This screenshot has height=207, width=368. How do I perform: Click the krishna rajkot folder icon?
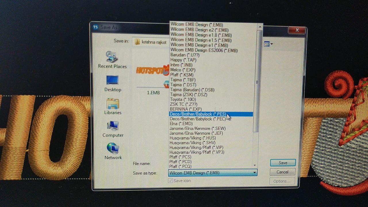click(x=137, y=42)
